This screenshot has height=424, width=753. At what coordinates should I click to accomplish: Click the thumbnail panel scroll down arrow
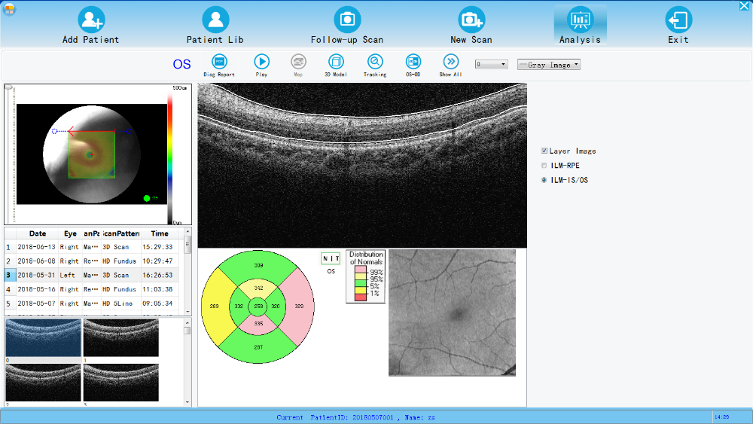(x=187, y=402)
